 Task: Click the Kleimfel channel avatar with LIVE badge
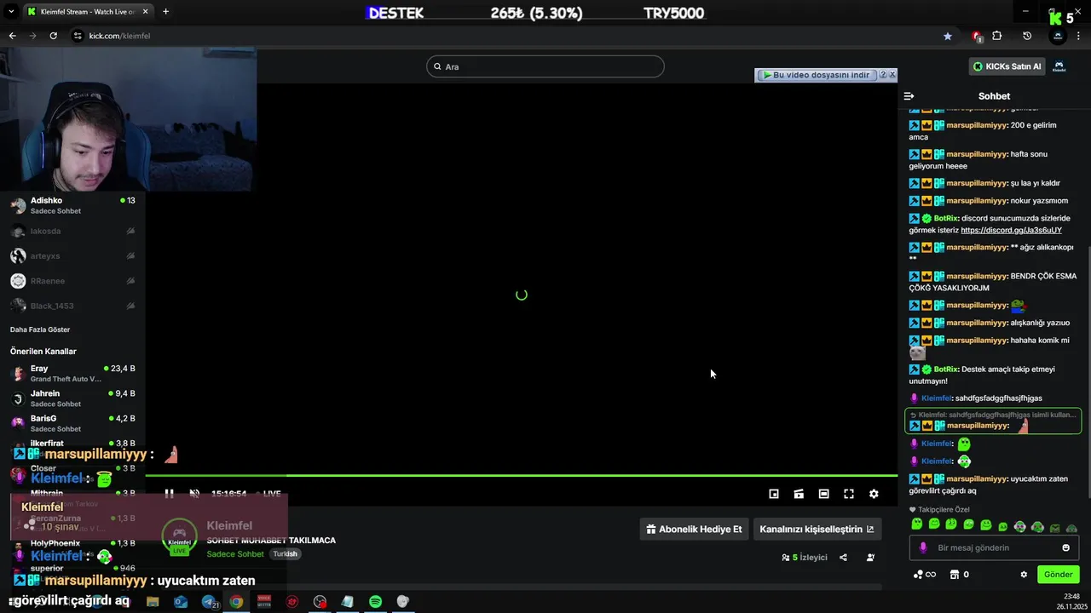[x=180, y=536]
